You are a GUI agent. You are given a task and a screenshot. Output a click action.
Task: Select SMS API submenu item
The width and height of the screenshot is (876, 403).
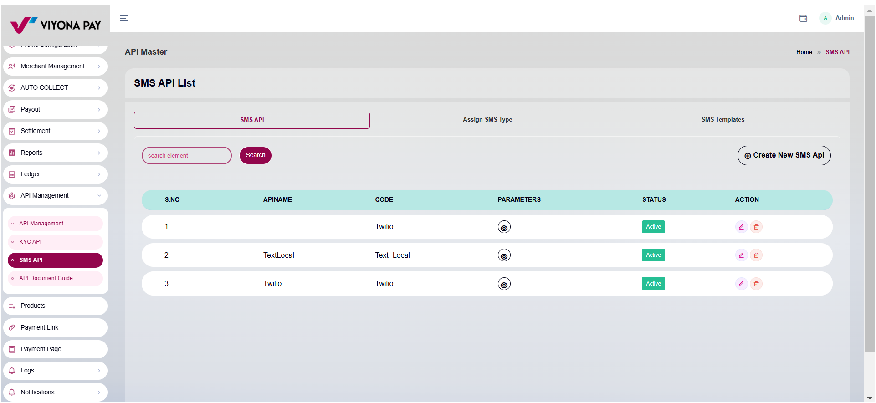coord(55,260)
